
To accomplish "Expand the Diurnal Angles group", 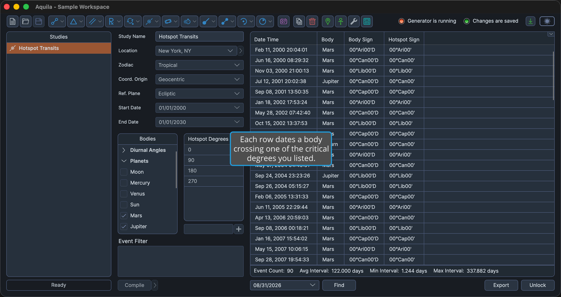I will tap(124, 150).
